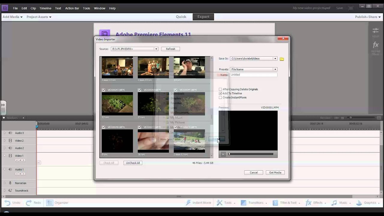The image size is (384, 216).
Task: Collapse the Video 1 track
Action: click(4, 156)
